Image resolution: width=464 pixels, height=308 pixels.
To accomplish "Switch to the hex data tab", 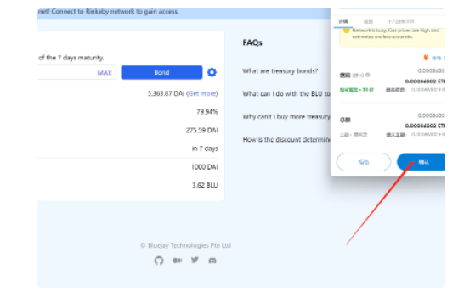I will pyautogui.click(x=400, y=21).
